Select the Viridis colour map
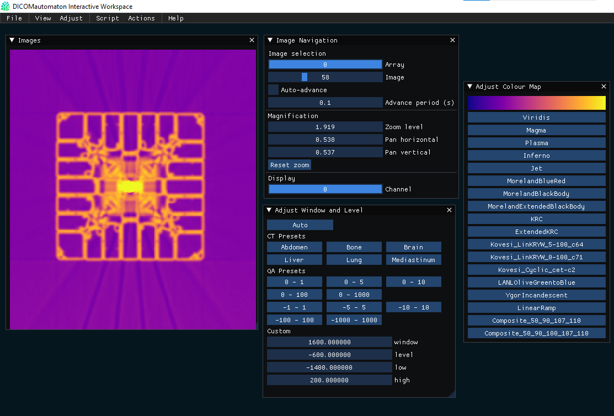The image size is (614, 416). point(536,118)
